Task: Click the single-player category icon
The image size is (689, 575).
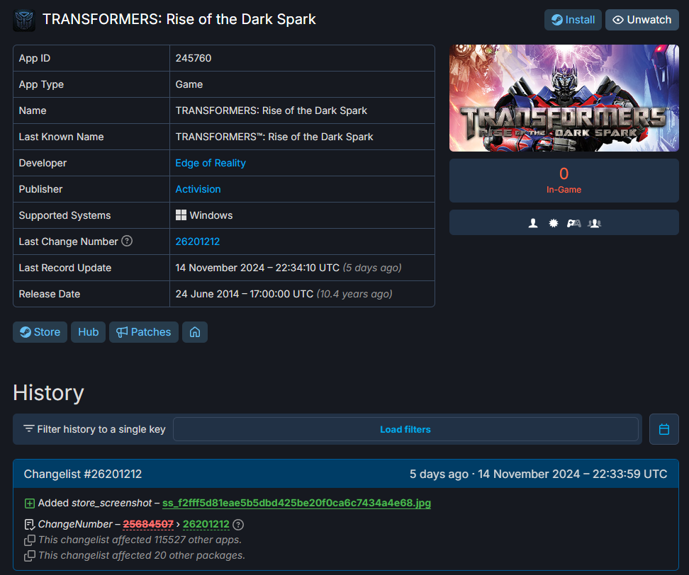Action: click(533, 223)
